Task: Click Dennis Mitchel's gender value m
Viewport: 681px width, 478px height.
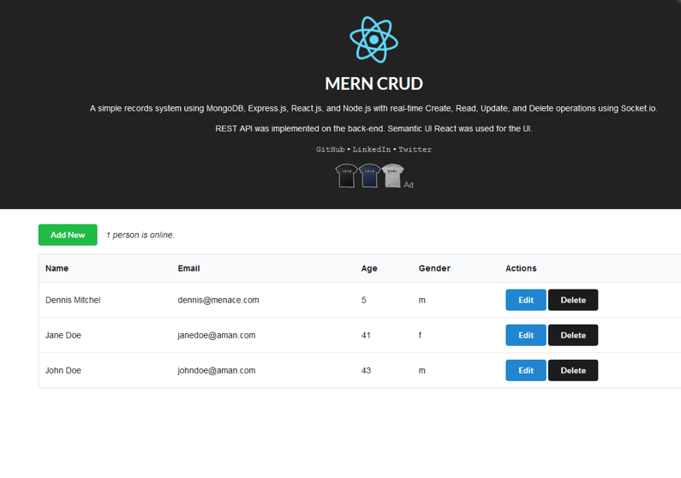Action: (x=421, y=301)
